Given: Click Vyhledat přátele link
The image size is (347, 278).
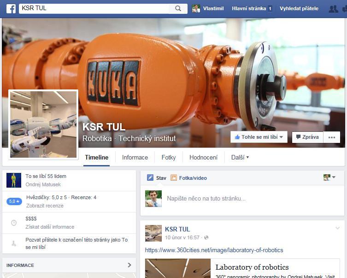Looking at the screenshot, I should point(299,8).
